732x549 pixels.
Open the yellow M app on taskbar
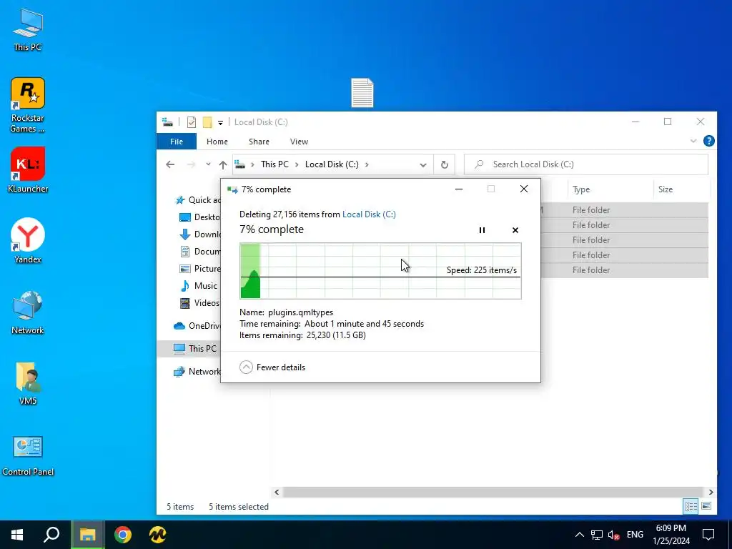click(x=158, y=535)
